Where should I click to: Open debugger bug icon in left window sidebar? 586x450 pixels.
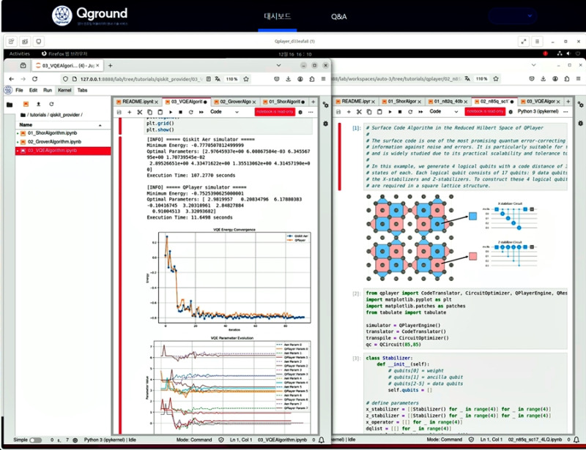point(325,124)
